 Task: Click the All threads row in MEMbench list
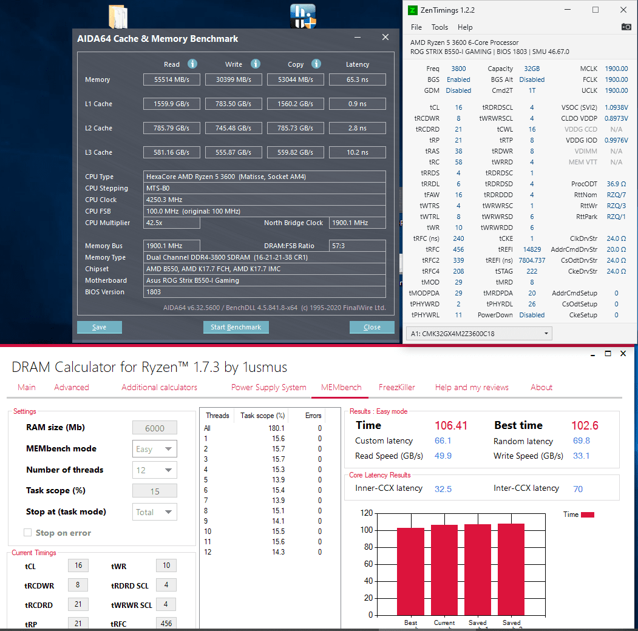click(263, 428)
